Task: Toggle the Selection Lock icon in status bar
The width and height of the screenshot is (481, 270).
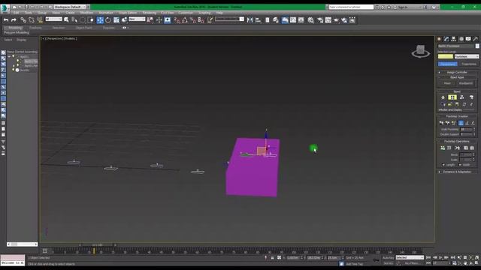Action: coord(272,258)
